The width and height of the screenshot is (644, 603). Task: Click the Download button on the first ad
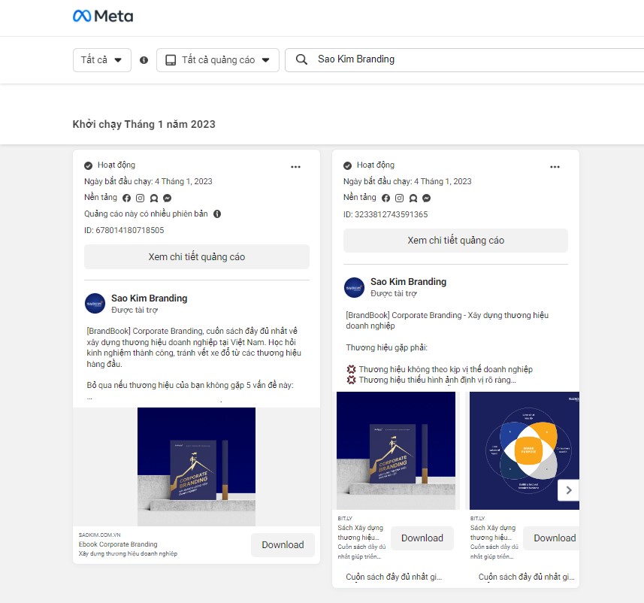pyautogui.click(x=283, y=544)
